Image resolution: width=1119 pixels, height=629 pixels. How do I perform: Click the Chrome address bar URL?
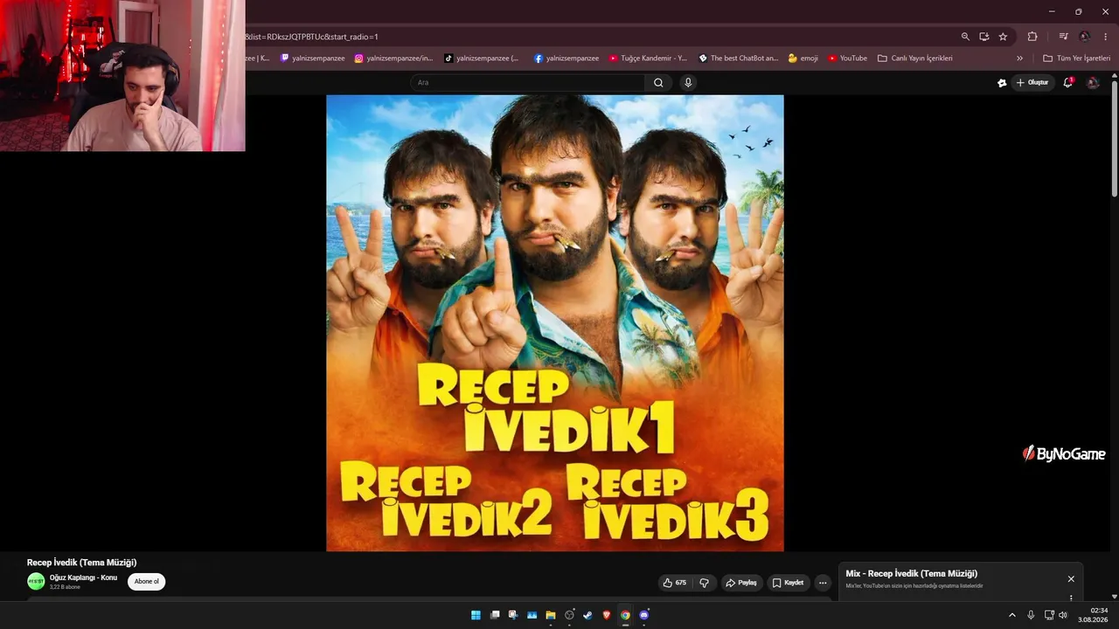pos(311,37)
